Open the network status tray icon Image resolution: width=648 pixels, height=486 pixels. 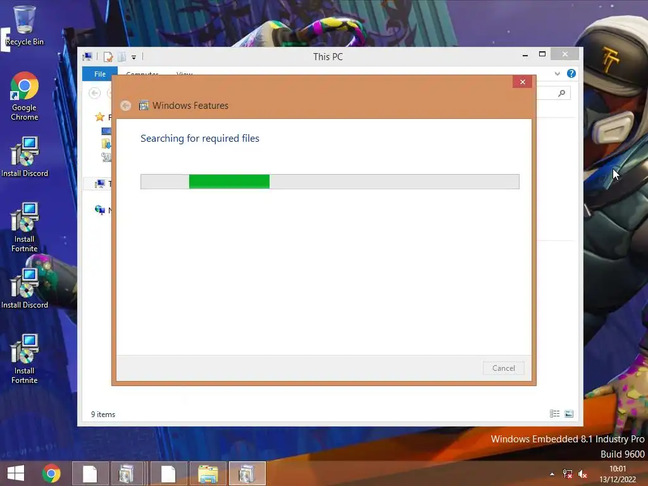click(568, 474)
